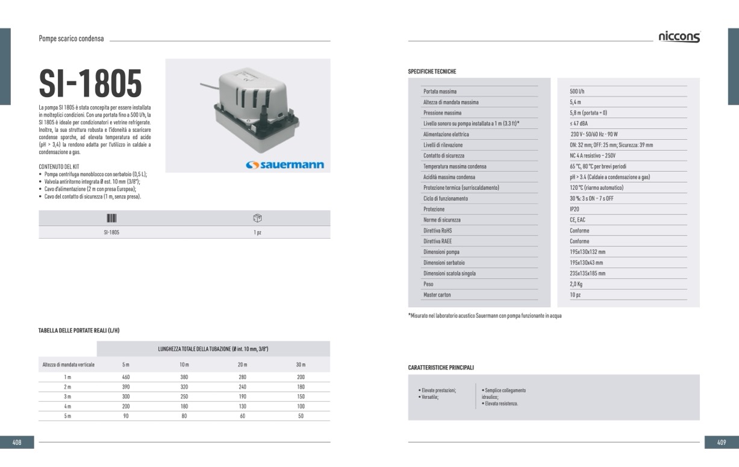Viewport: 739px width, 467px height.
Task: Click the Peso 2,0 Kg value
Action: click(576, 284)
